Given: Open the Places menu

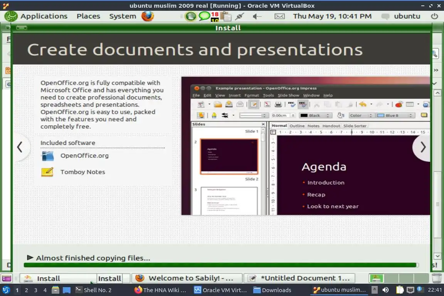Looking at the screenshot, I should (x=88, y=16).
